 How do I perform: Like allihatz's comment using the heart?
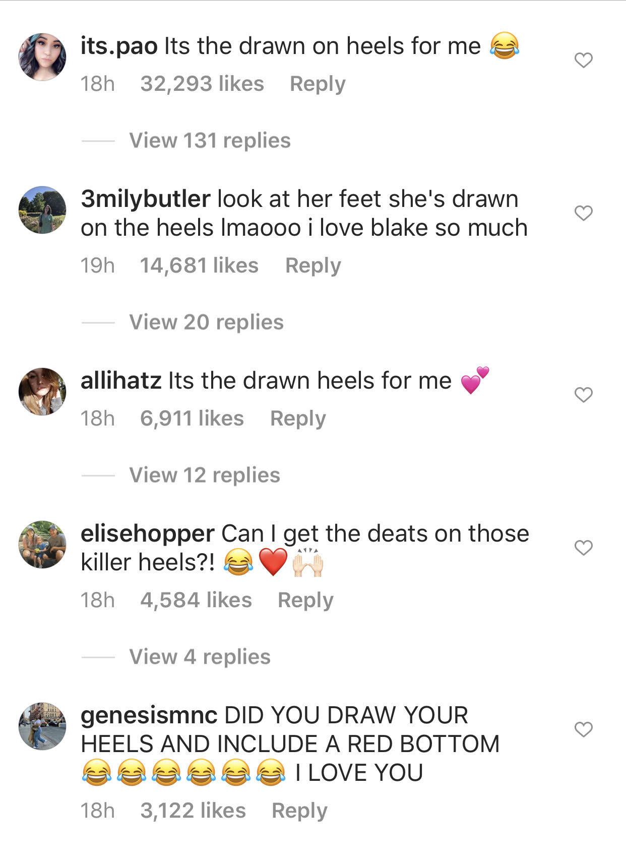[x=583, y=395]
